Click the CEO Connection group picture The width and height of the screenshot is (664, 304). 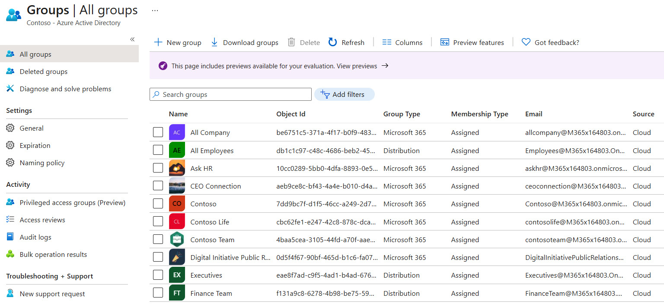(x=177, y=186)
